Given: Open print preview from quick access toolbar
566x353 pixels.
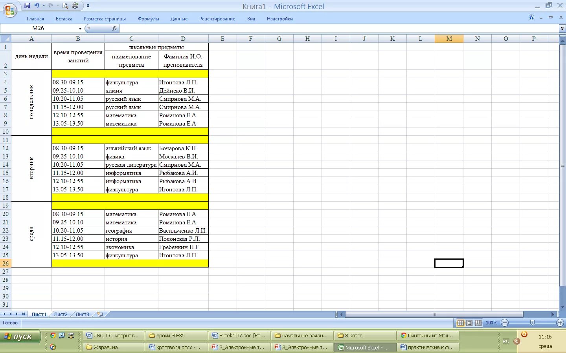Looking at the screenshot, I should click(65, 5).
